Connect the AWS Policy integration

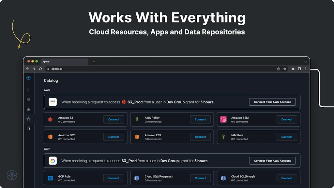(x=200, y=119)
